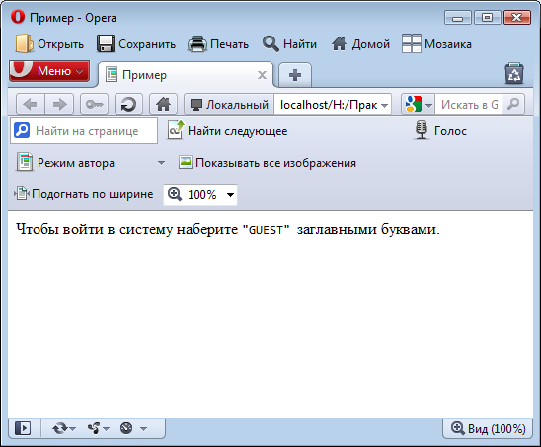Click Найти следующее button
Viewport: 541px width, 447px height.
pos(228,131)
